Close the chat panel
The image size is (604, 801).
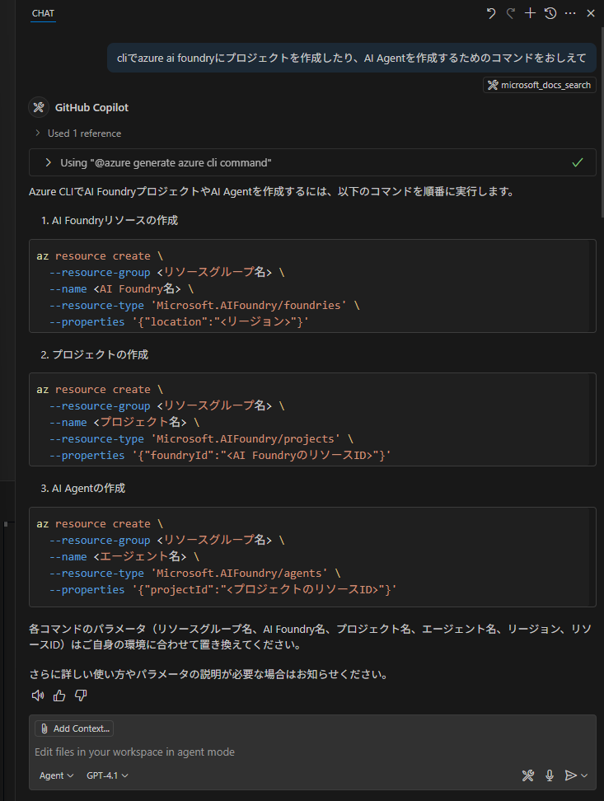[x=591, y=13]
